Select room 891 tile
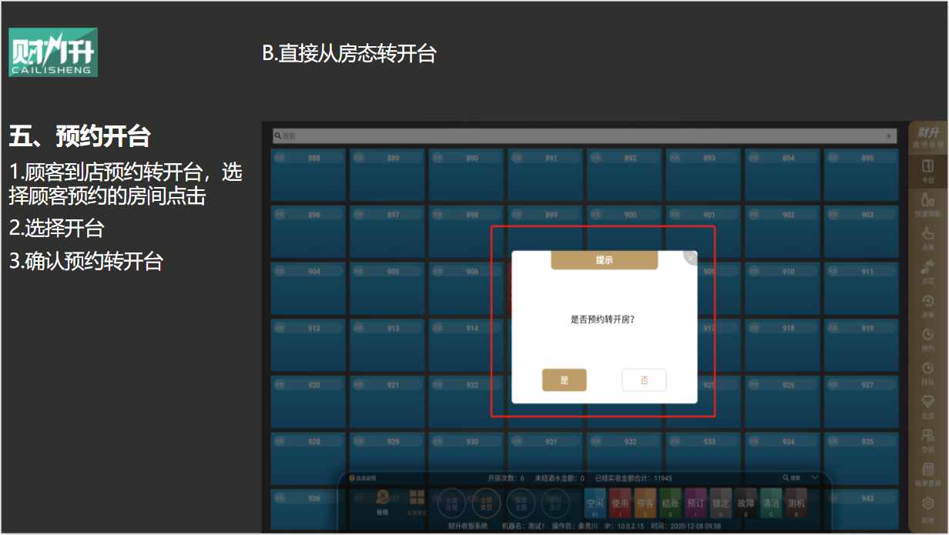The image size is (949, 535). 545,175
